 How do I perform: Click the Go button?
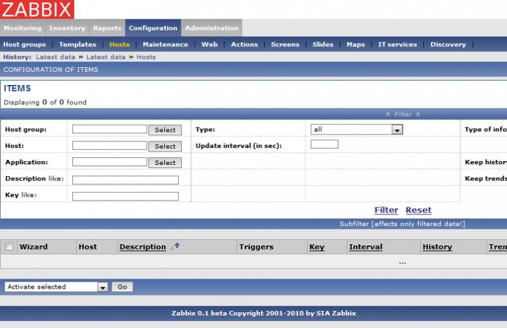[x=122, y=287]
